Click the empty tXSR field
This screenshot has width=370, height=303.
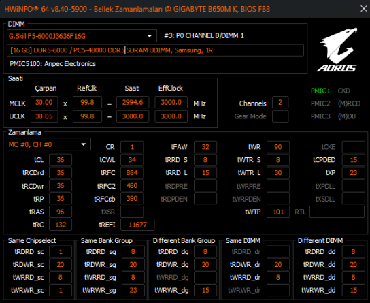coord(132,212)
